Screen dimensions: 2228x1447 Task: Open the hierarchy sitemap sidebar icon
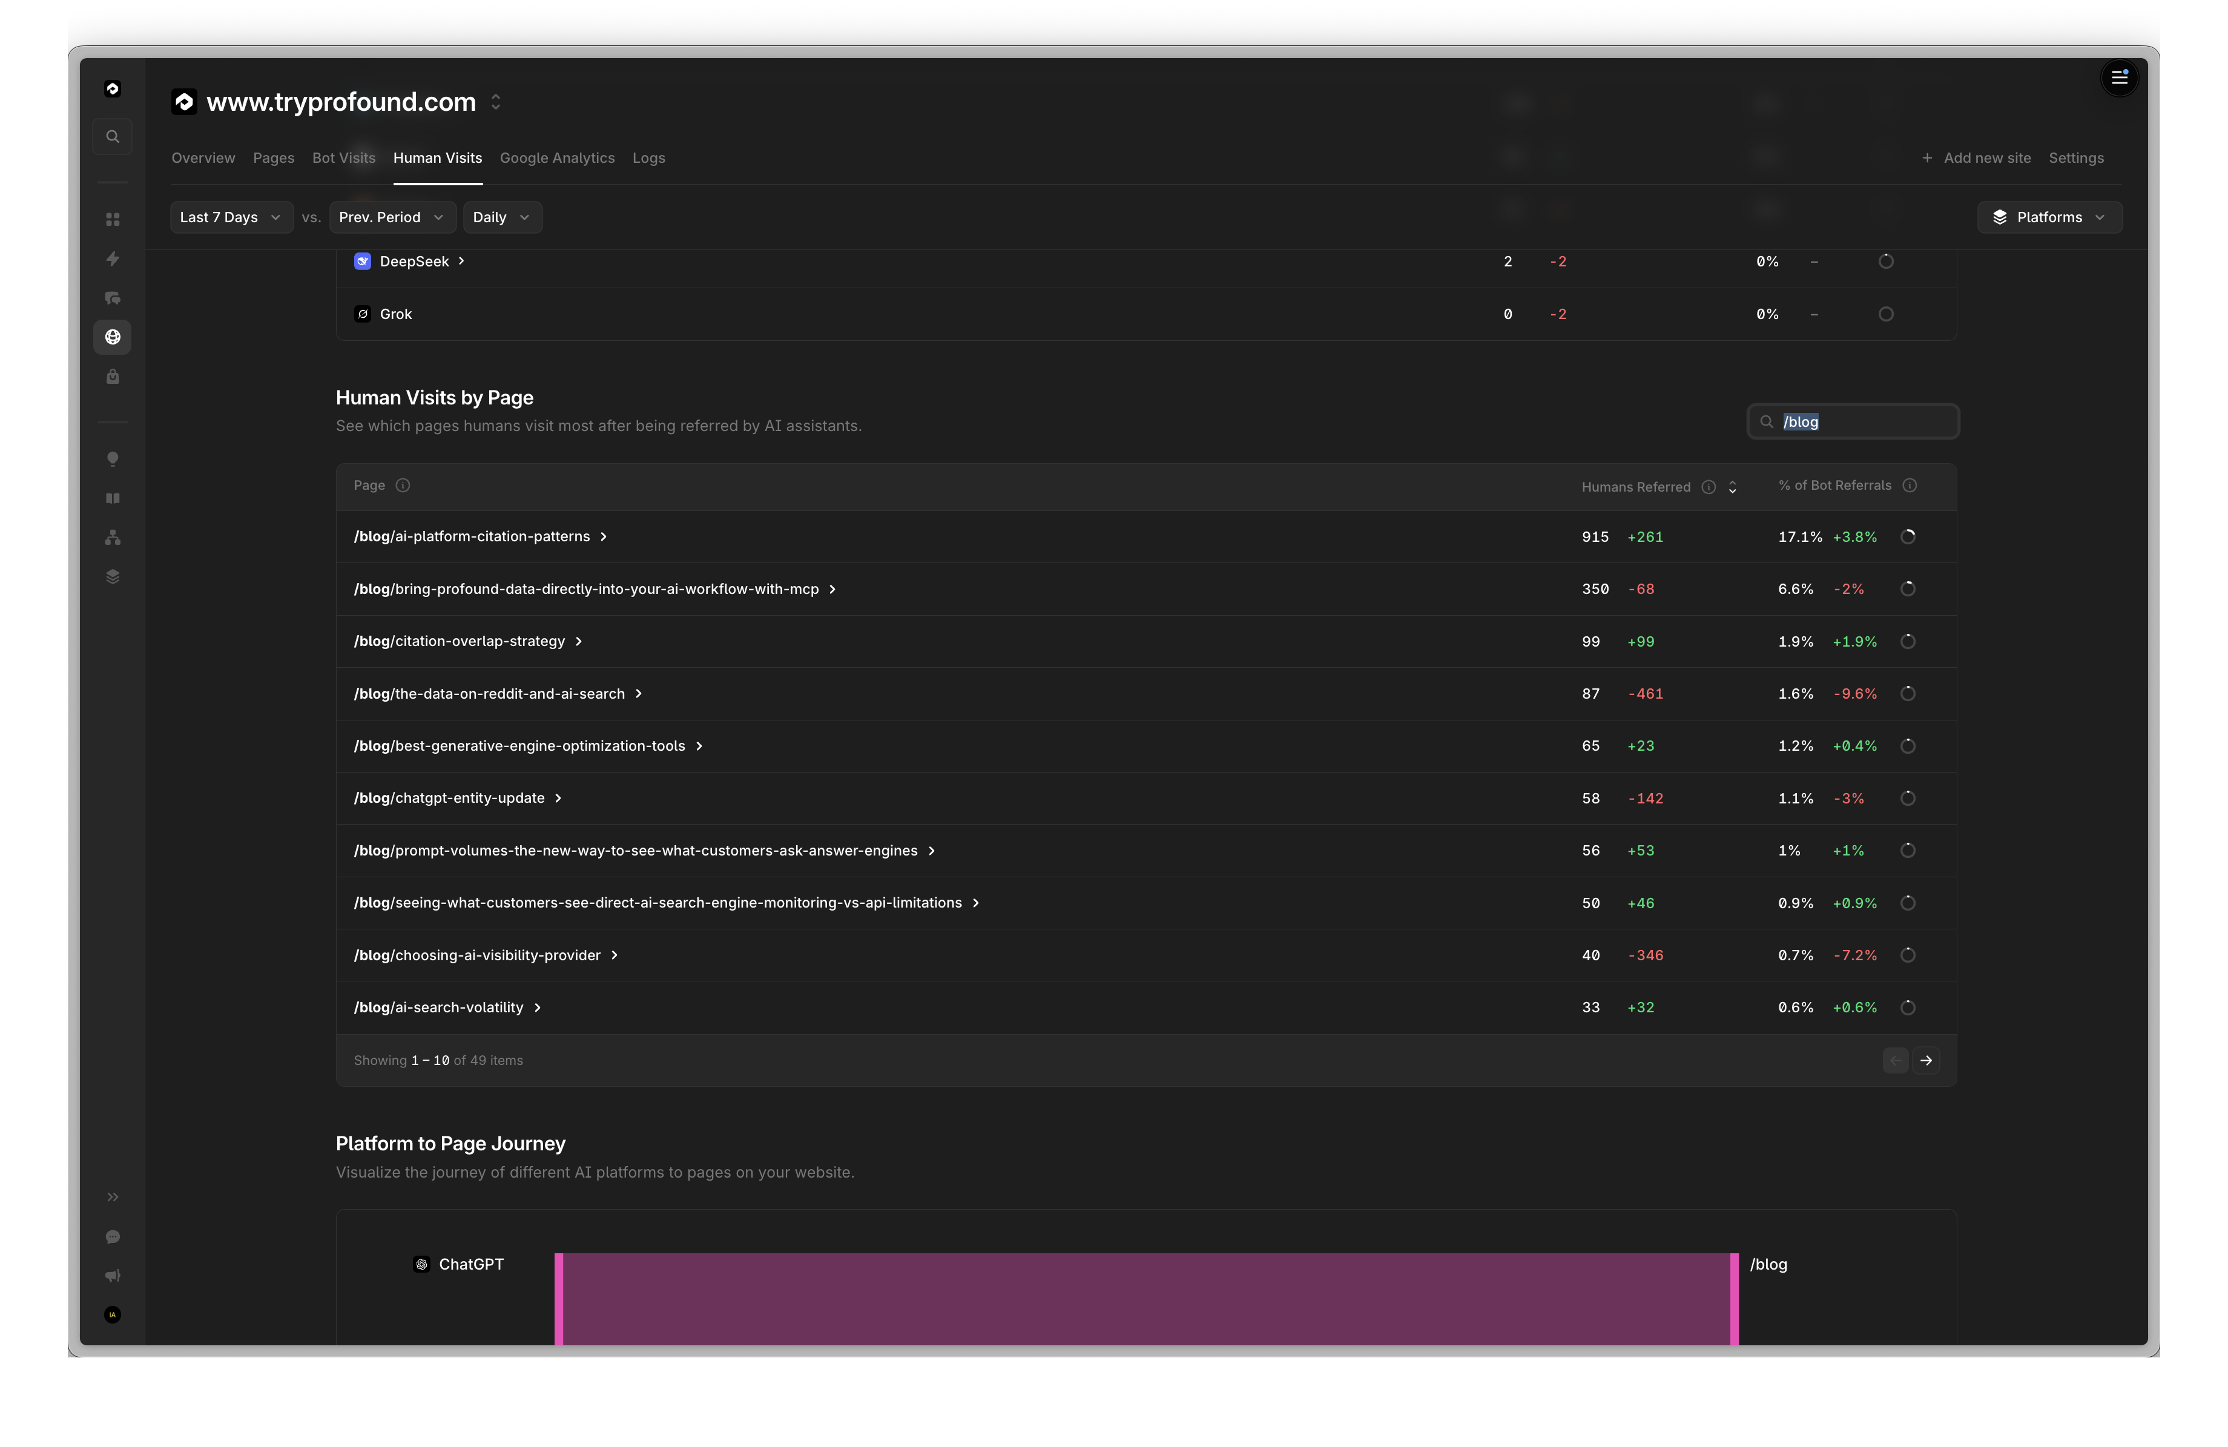tap(113, 537)
